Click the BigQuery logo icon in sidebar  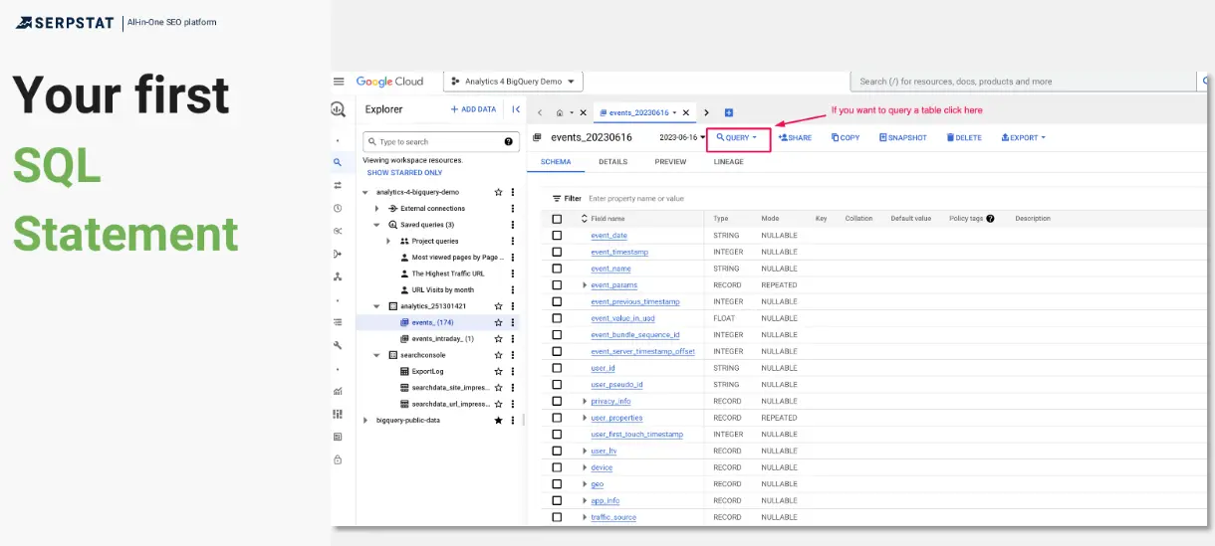(339, 109)
